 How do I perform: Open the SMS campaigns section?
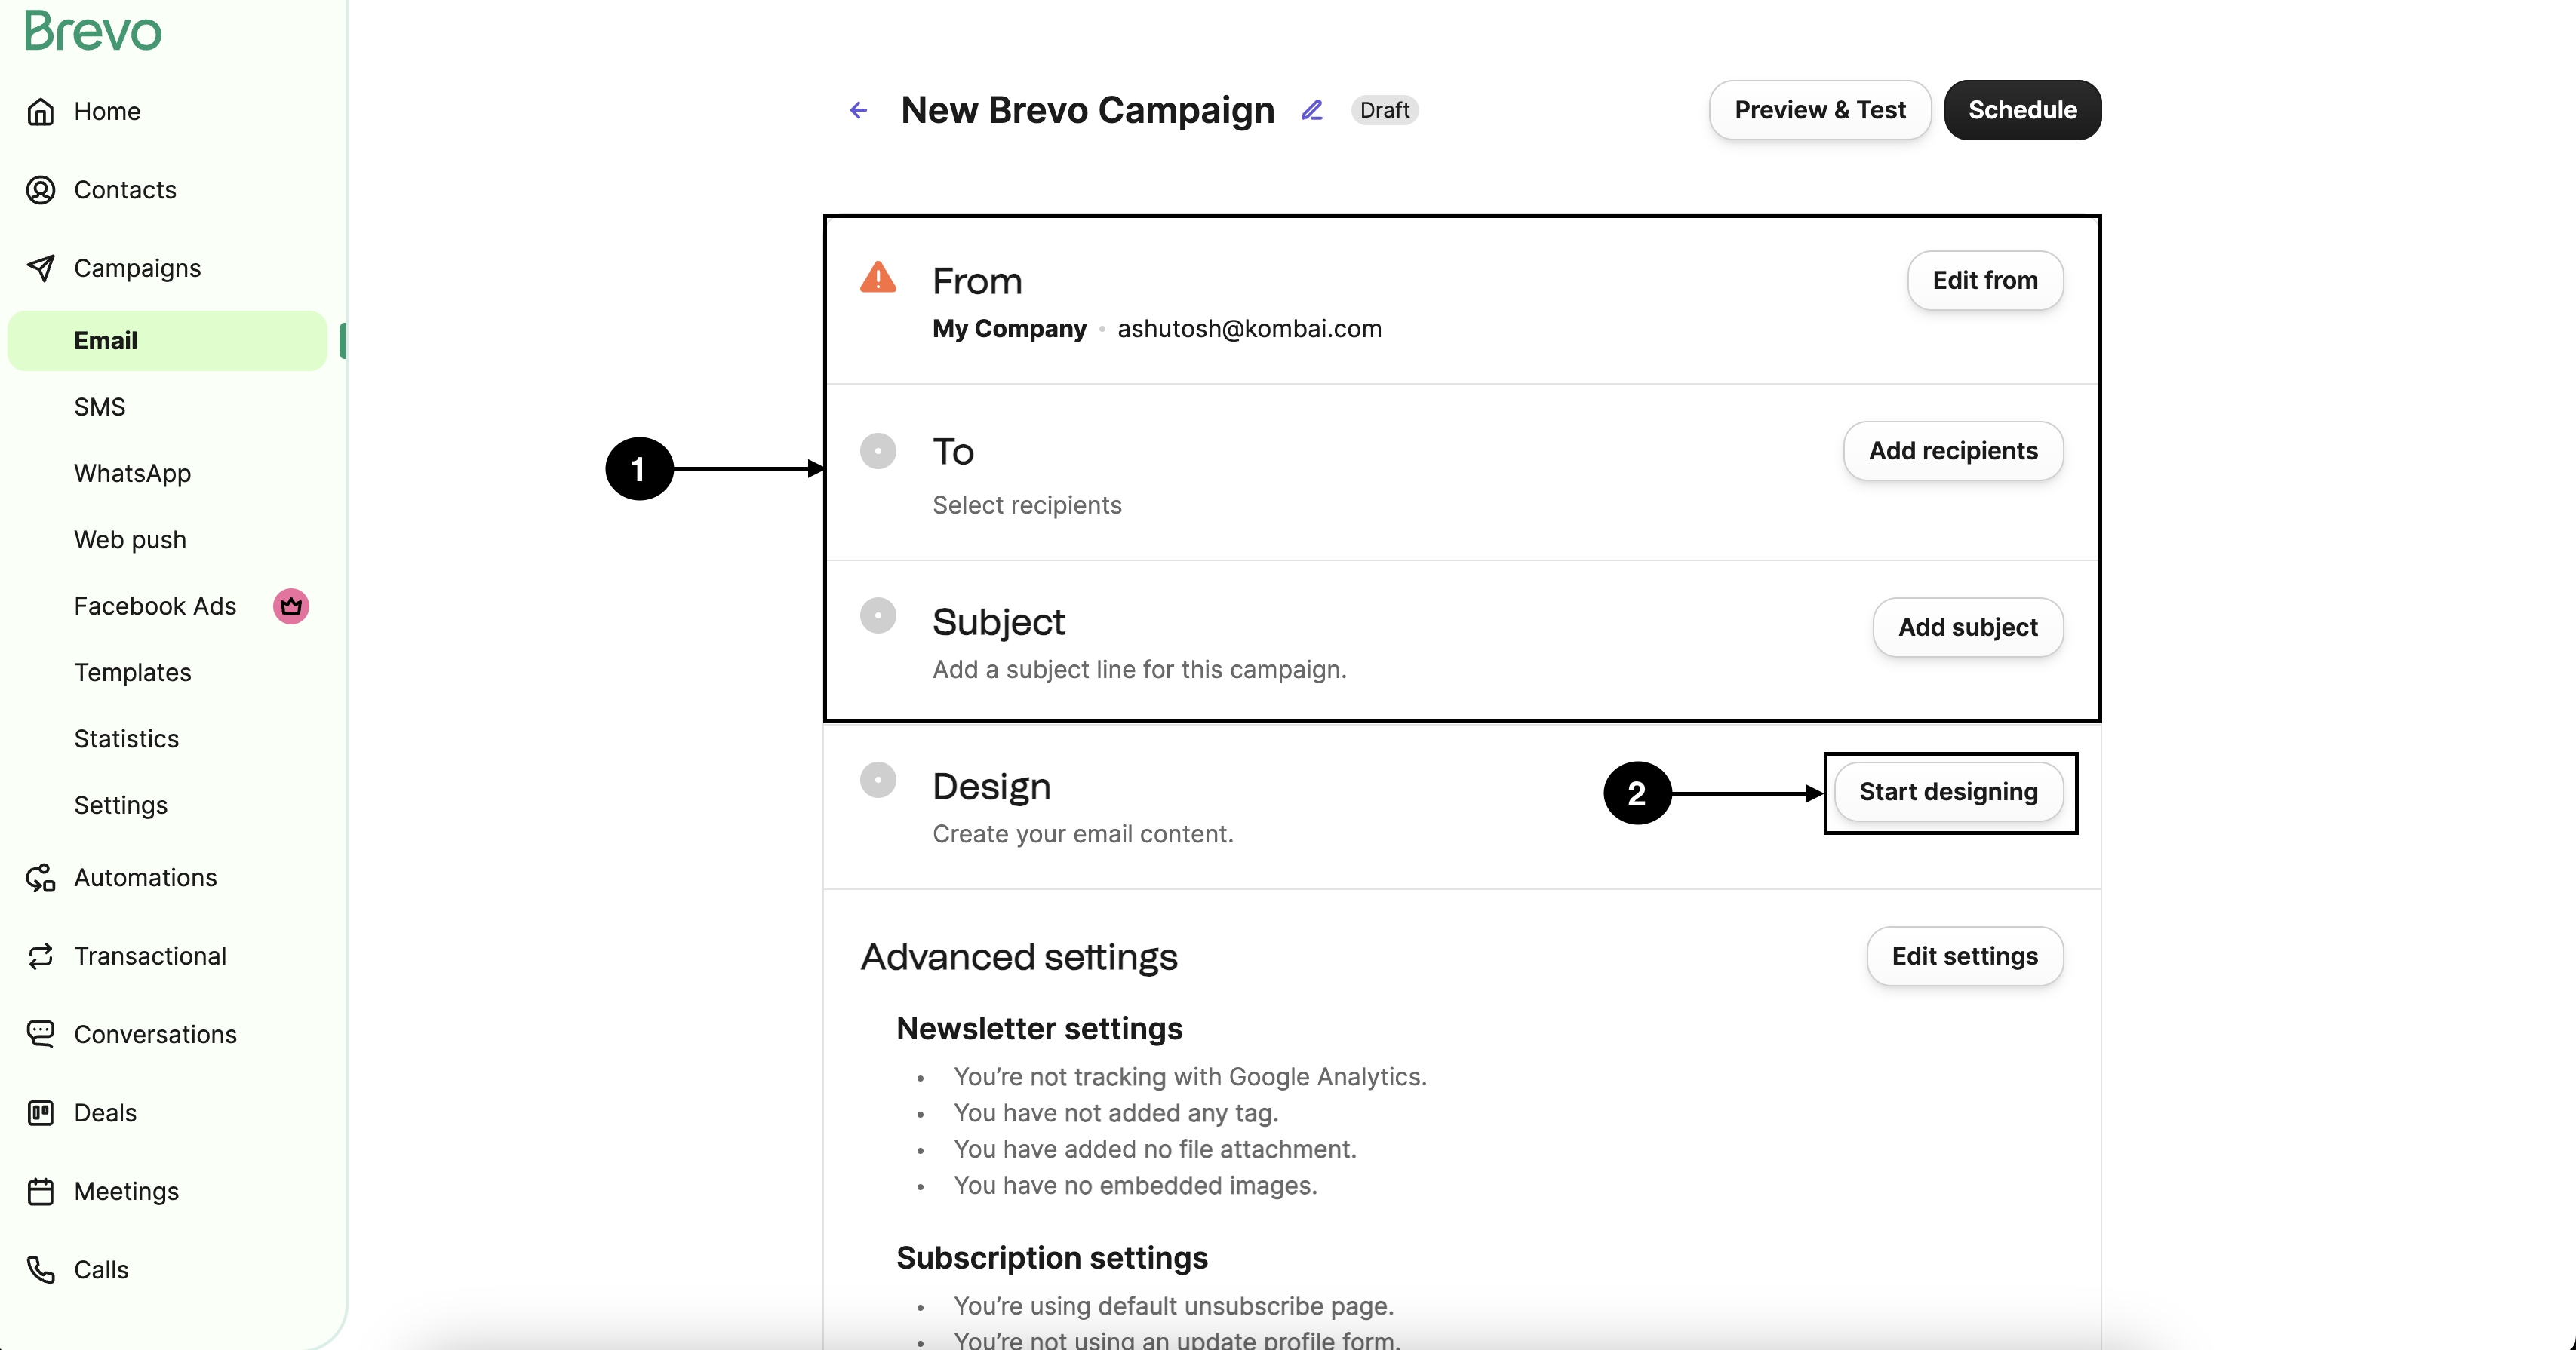pyautogui.click(x=100, y=407)
